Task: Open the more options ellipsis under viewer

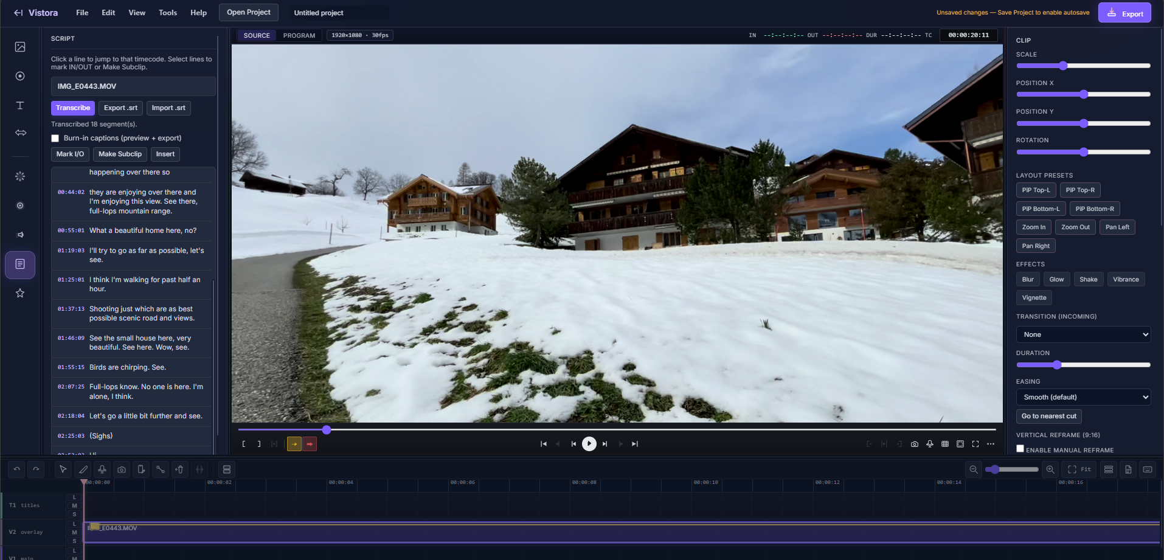Action: (x=991, y=444)
